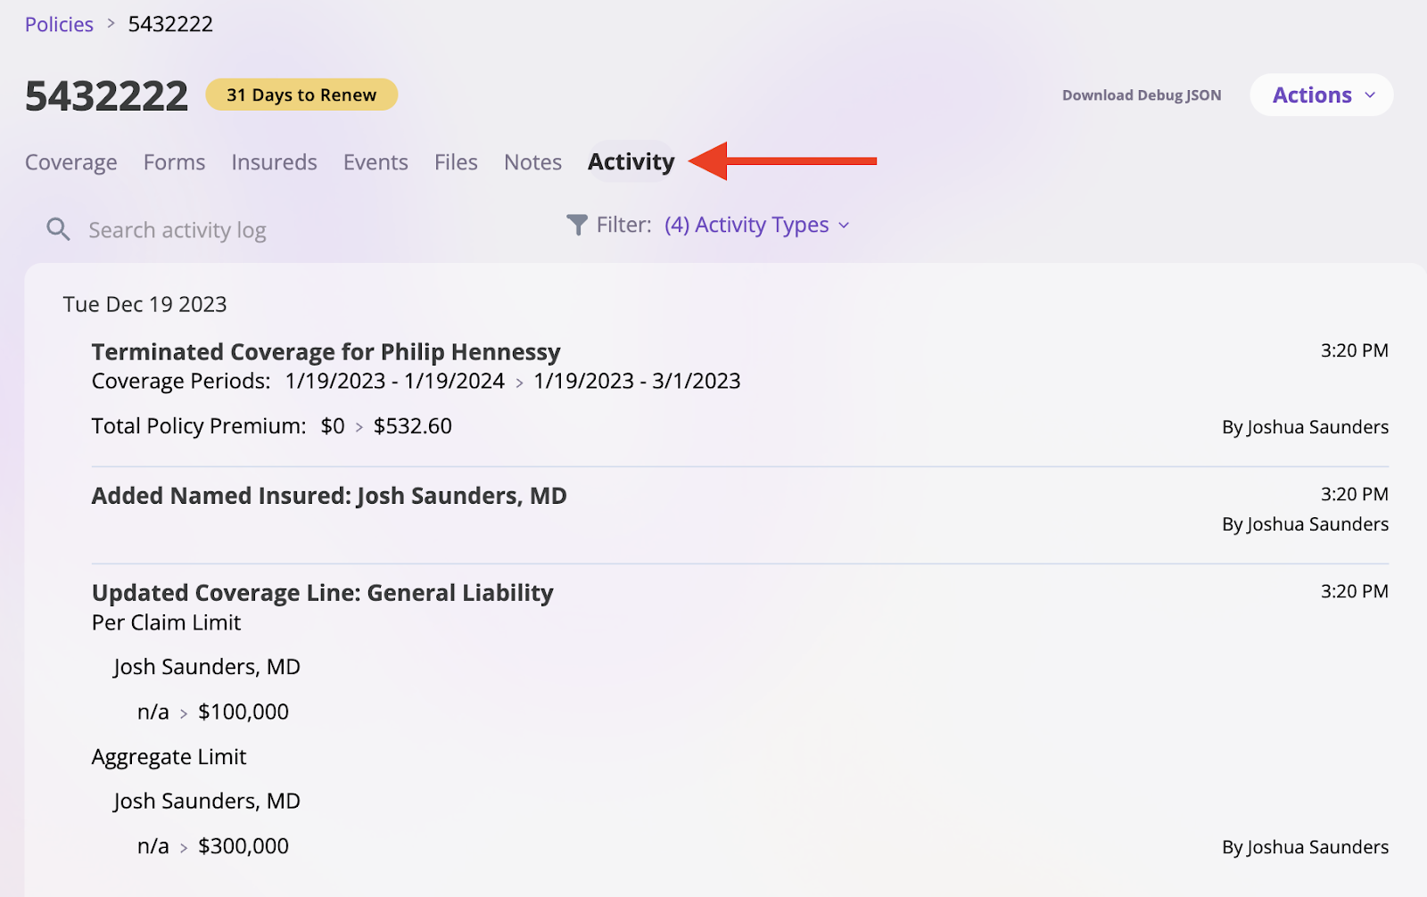The height and width of the screenshot is (897, 1427).
Task: Click the Coverage Periods label
Action: pyautogui.click(x=181, y=381)
